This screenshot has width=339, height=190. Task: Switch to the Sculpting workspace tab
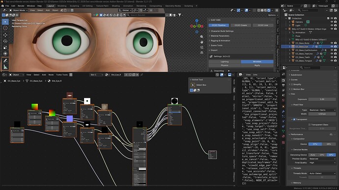point(74,6)
